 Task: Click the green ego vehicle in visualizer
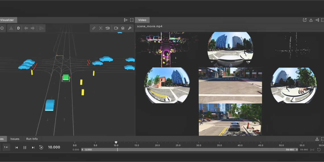coord(66,77)
